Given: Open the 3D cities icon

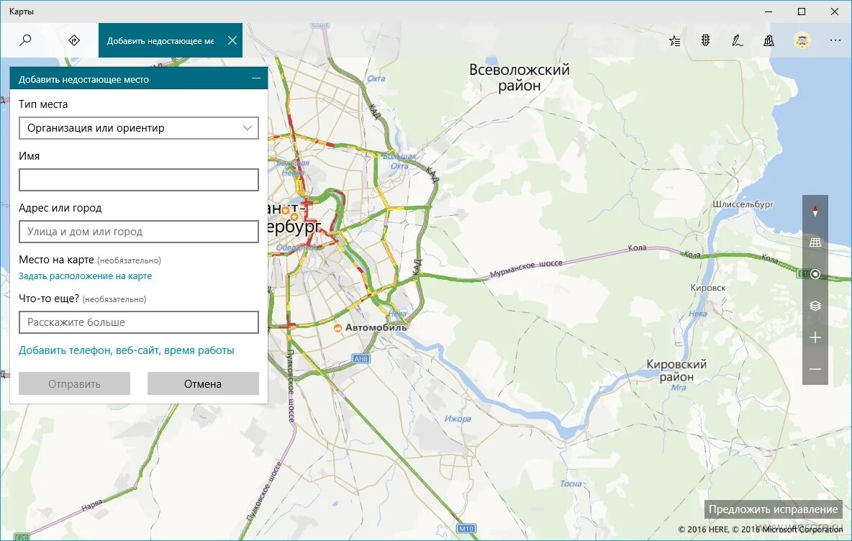Looking at the screenshot, I should [x=769, y=40].
